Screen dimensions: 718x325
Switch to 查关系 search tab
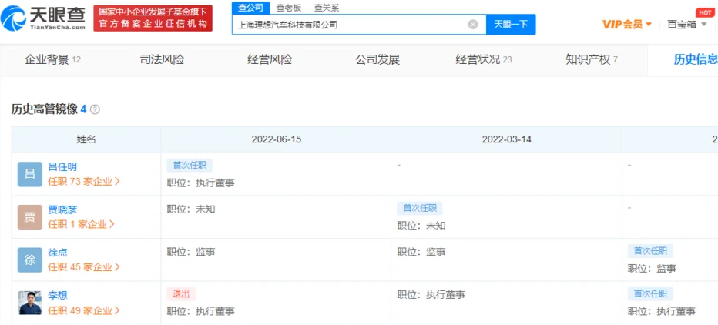[326, 8]
